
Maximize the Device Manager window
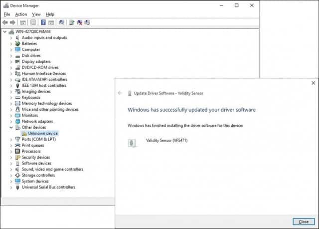(236, 5)
